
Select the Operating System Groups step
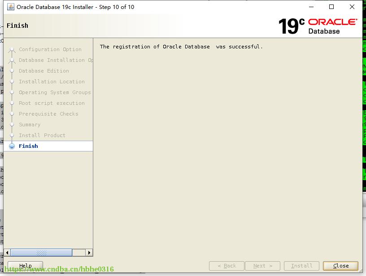[x=55, y=92]
